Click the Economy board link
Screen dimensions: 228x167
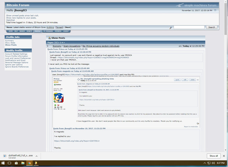point(57,46)
